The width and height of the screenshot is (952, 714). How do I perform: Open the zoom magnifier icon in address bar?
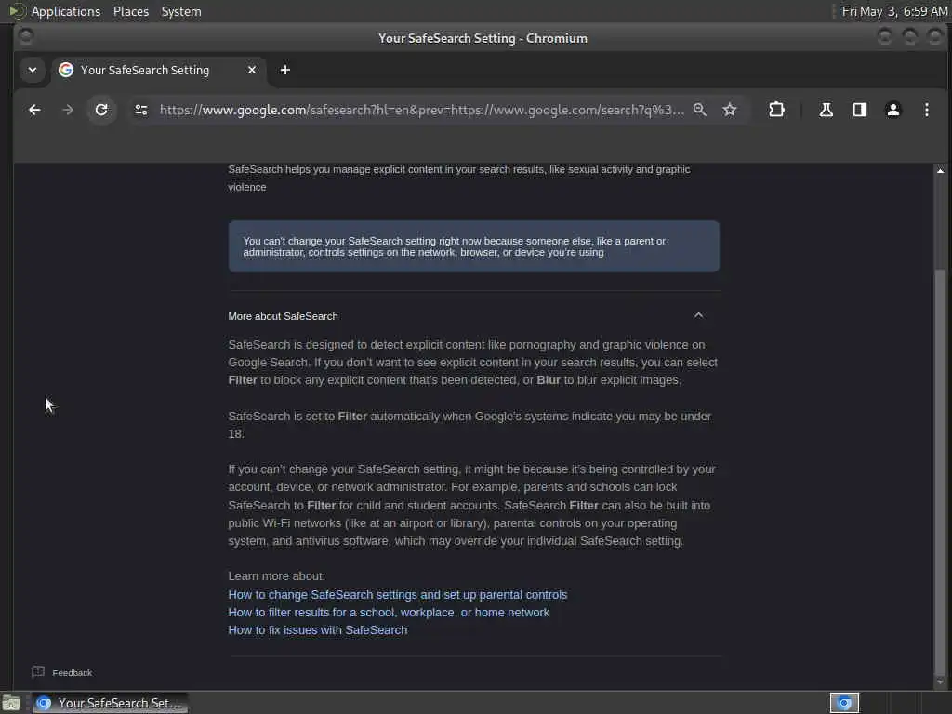coord(700,110)
